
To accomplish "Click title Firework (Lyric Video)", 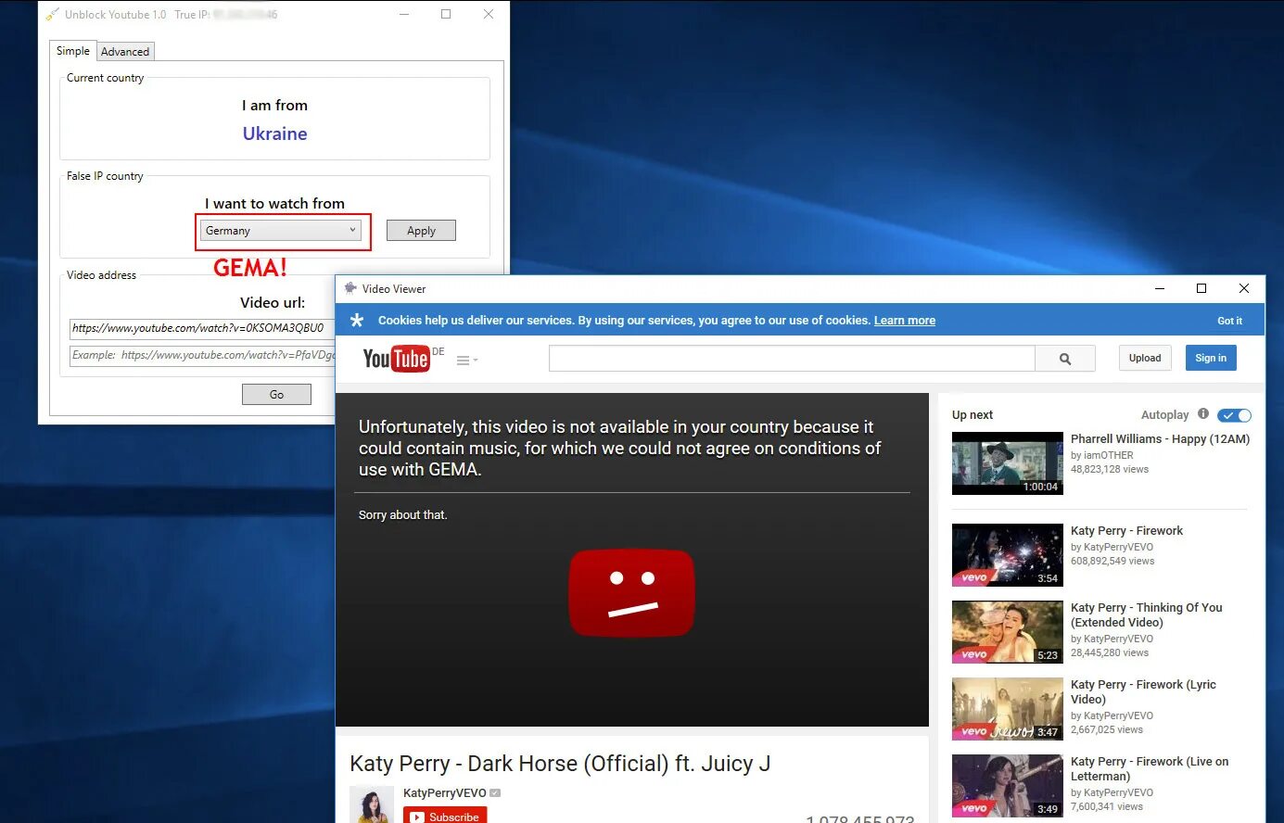I will coord(1144,692).
